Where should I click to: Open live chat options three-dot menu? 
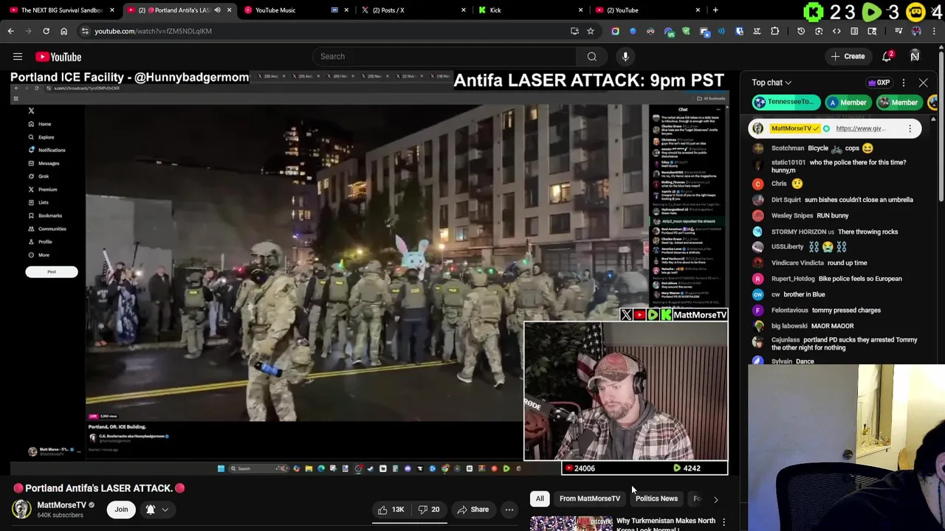[904, 83]
